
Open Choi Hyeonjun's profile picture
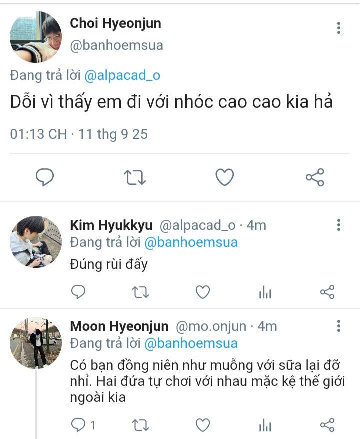(x=35, y=37)
